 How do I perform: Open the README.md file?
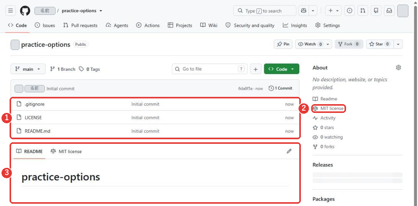38,131
